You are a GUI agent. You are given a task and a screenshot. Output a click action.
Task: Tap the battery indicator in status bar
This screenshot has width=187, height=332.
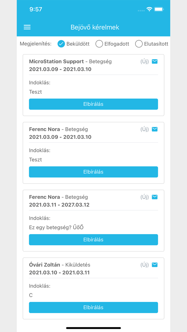pyautogui.click(x=159, y=9)
